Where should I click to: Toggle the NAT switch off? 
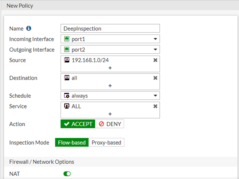click(67, 174)
